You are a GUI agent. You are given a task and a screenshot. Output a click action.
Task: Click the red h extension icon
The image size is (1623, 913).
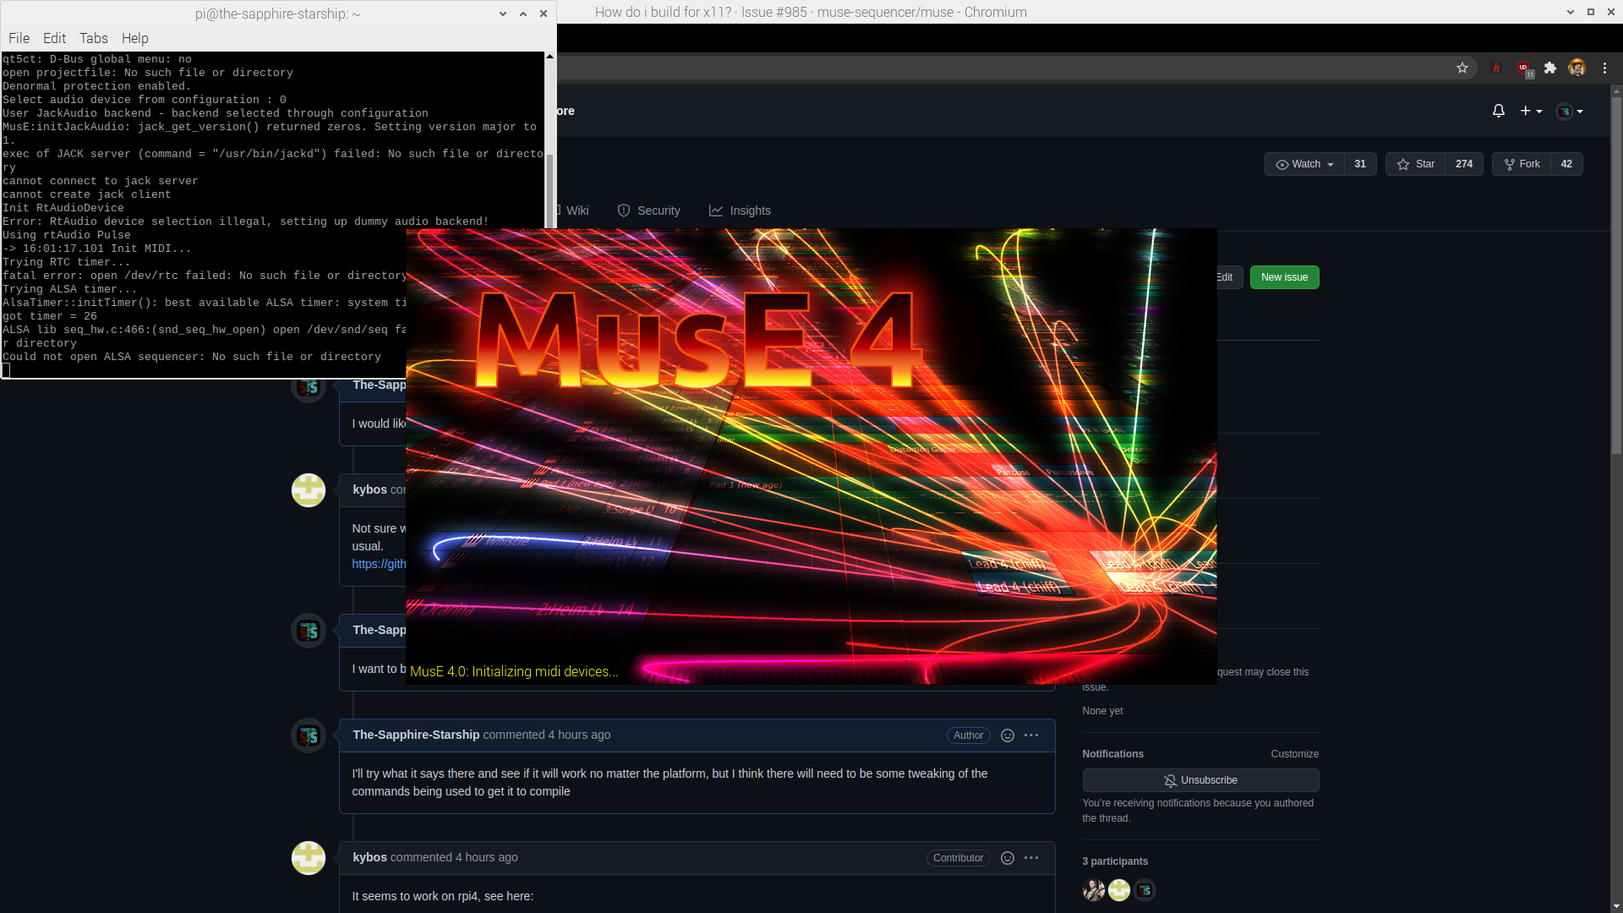pyautogui.click(x=1497, y=68)
